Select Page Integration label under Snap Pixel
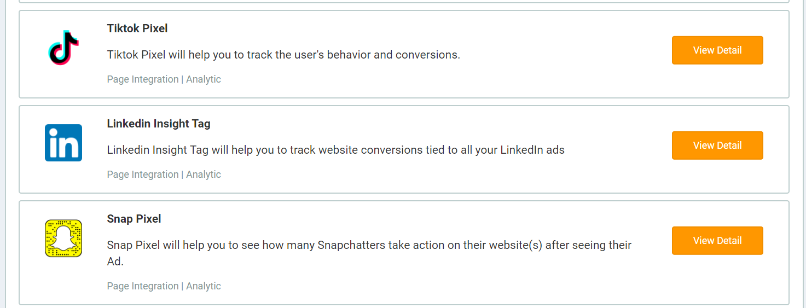 pos(143,286)
